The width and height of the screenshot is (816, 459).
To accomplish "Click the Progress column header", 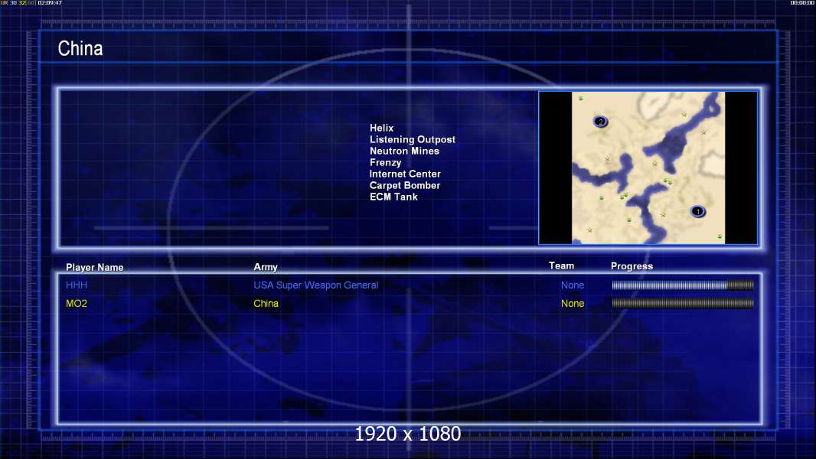I will pos(632,266).
